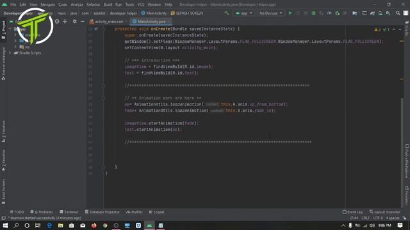
Task: Toggle the Project tool window sidebar tab
Action: click(x=3, y=30)
